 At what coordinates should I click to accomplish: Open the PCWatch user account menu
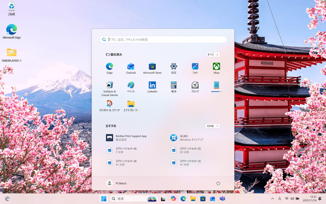pyautogui.click(x=117, y=183)
